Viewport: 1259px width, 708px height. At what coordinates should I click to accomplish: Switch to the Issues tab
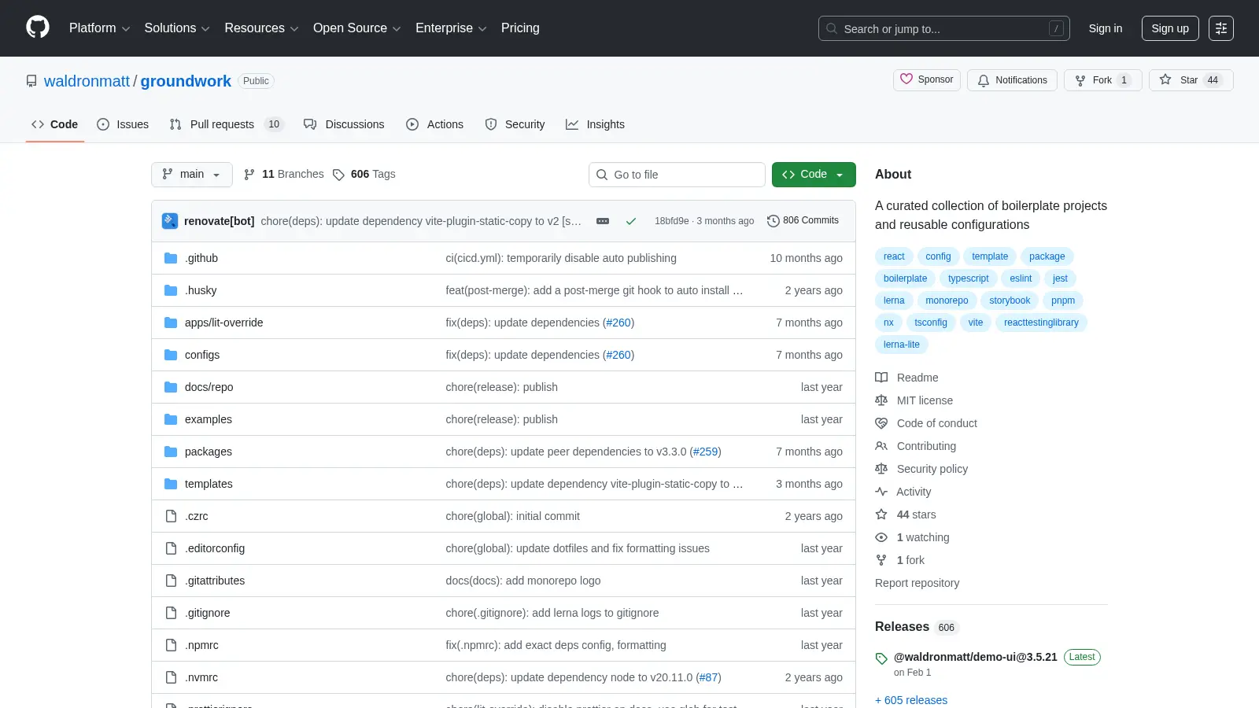123,124
